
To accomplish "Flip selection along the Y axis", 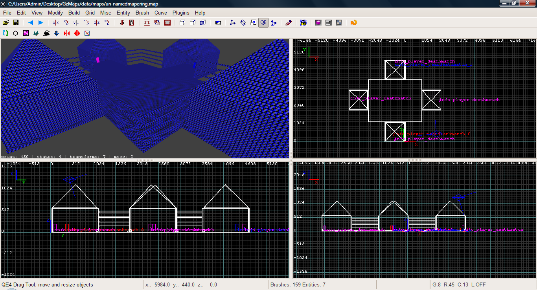I will pos(76,23).
